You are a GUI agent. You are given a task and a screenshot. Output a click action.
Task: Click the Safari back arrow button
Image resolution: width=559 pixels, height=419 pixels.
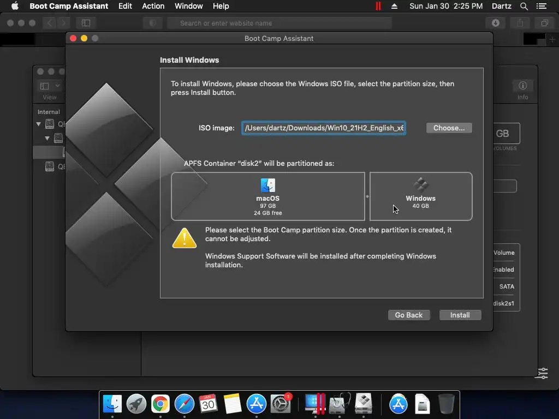pos(50,23)
